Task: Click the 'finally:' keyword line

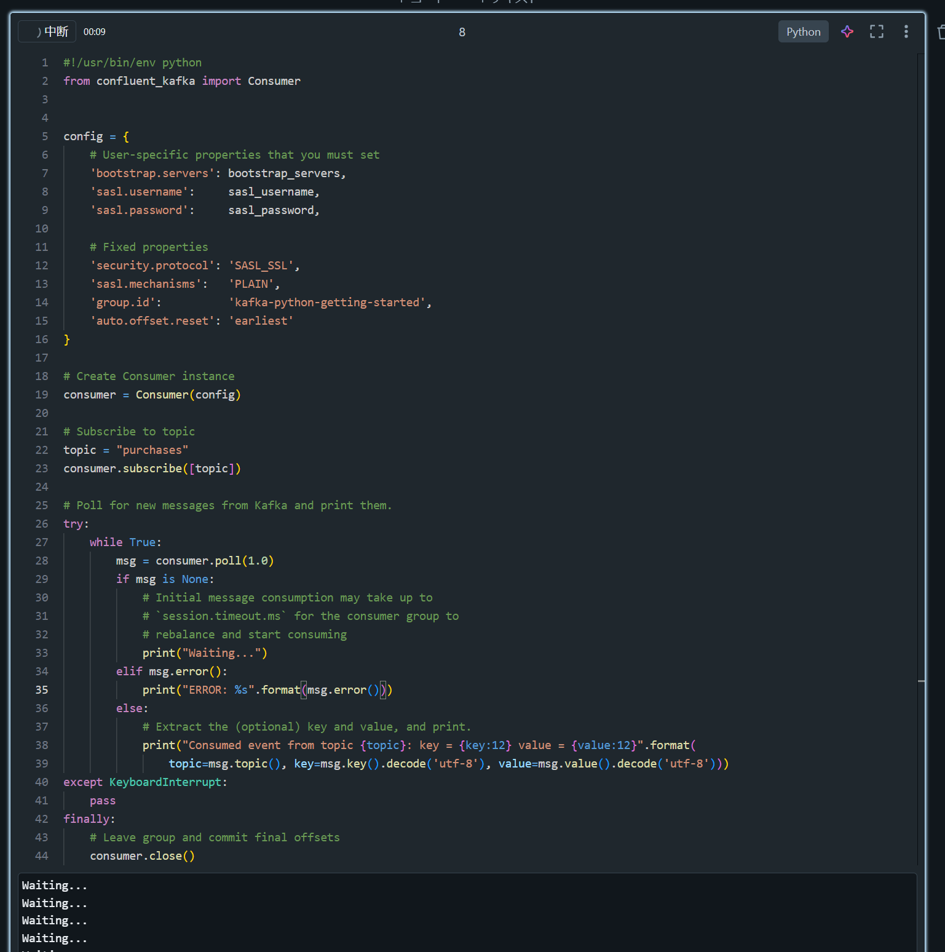Action: 89,819
